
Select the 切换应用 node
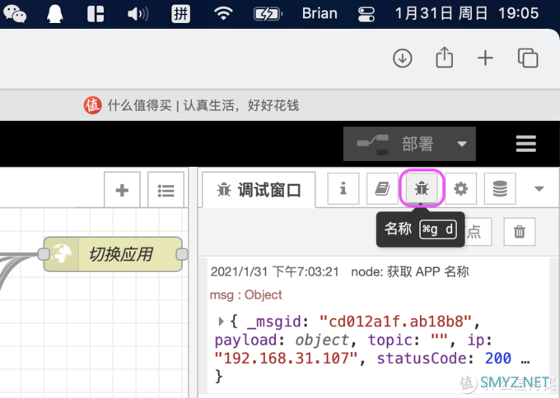point(113,254)
